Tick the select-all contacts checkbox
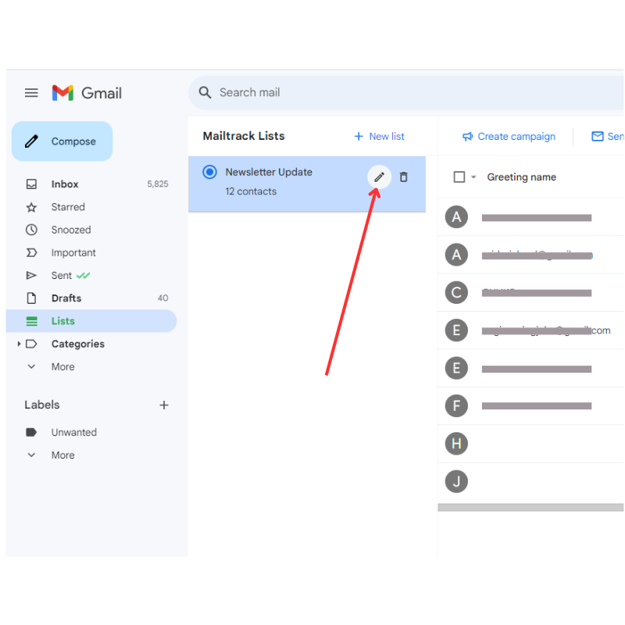 tap(459, 177)
